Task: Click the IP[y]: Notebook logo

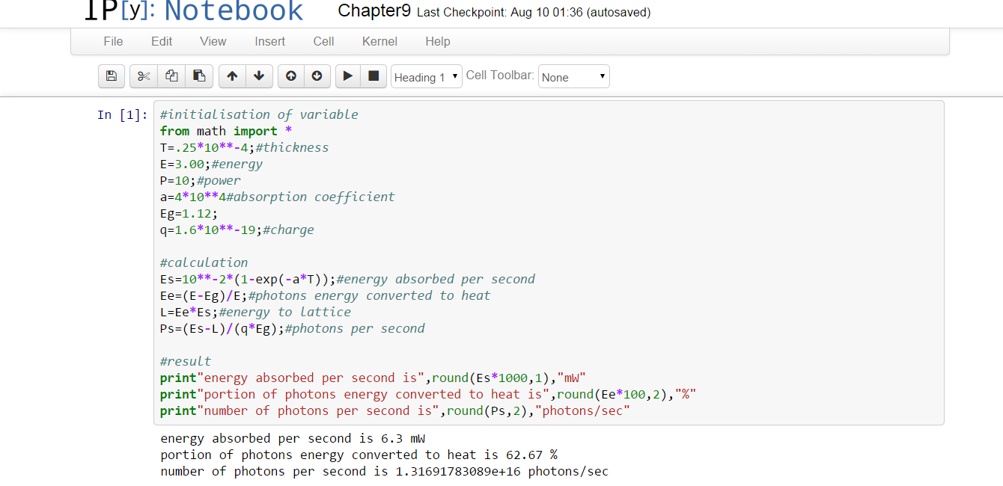Action: (193, 10)
